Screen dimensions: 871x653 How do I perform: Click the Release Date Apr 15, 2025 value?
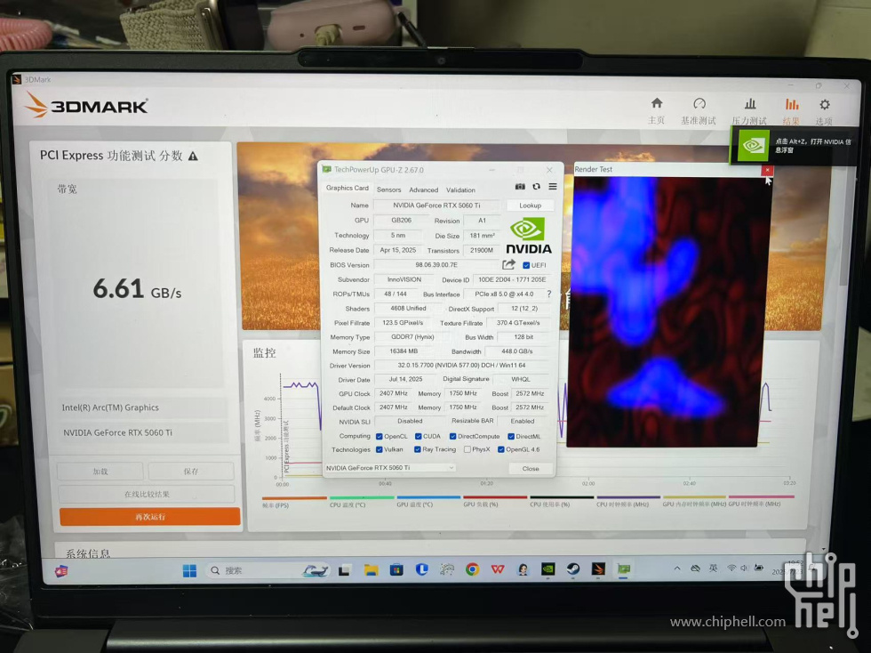pos(398,250)
